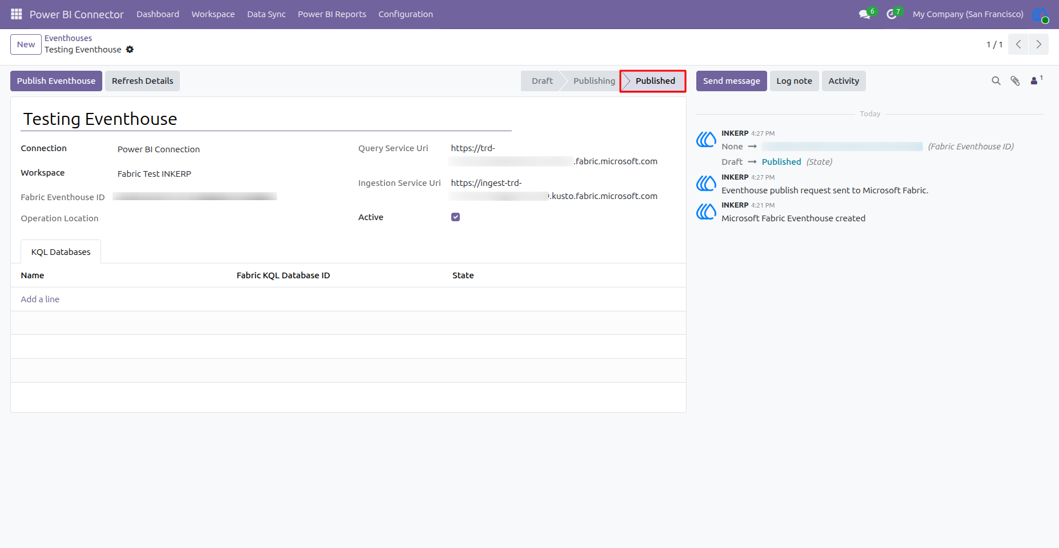
Task: Edit the Testing Eventhouse title field
Action: [x=266, y=119]
